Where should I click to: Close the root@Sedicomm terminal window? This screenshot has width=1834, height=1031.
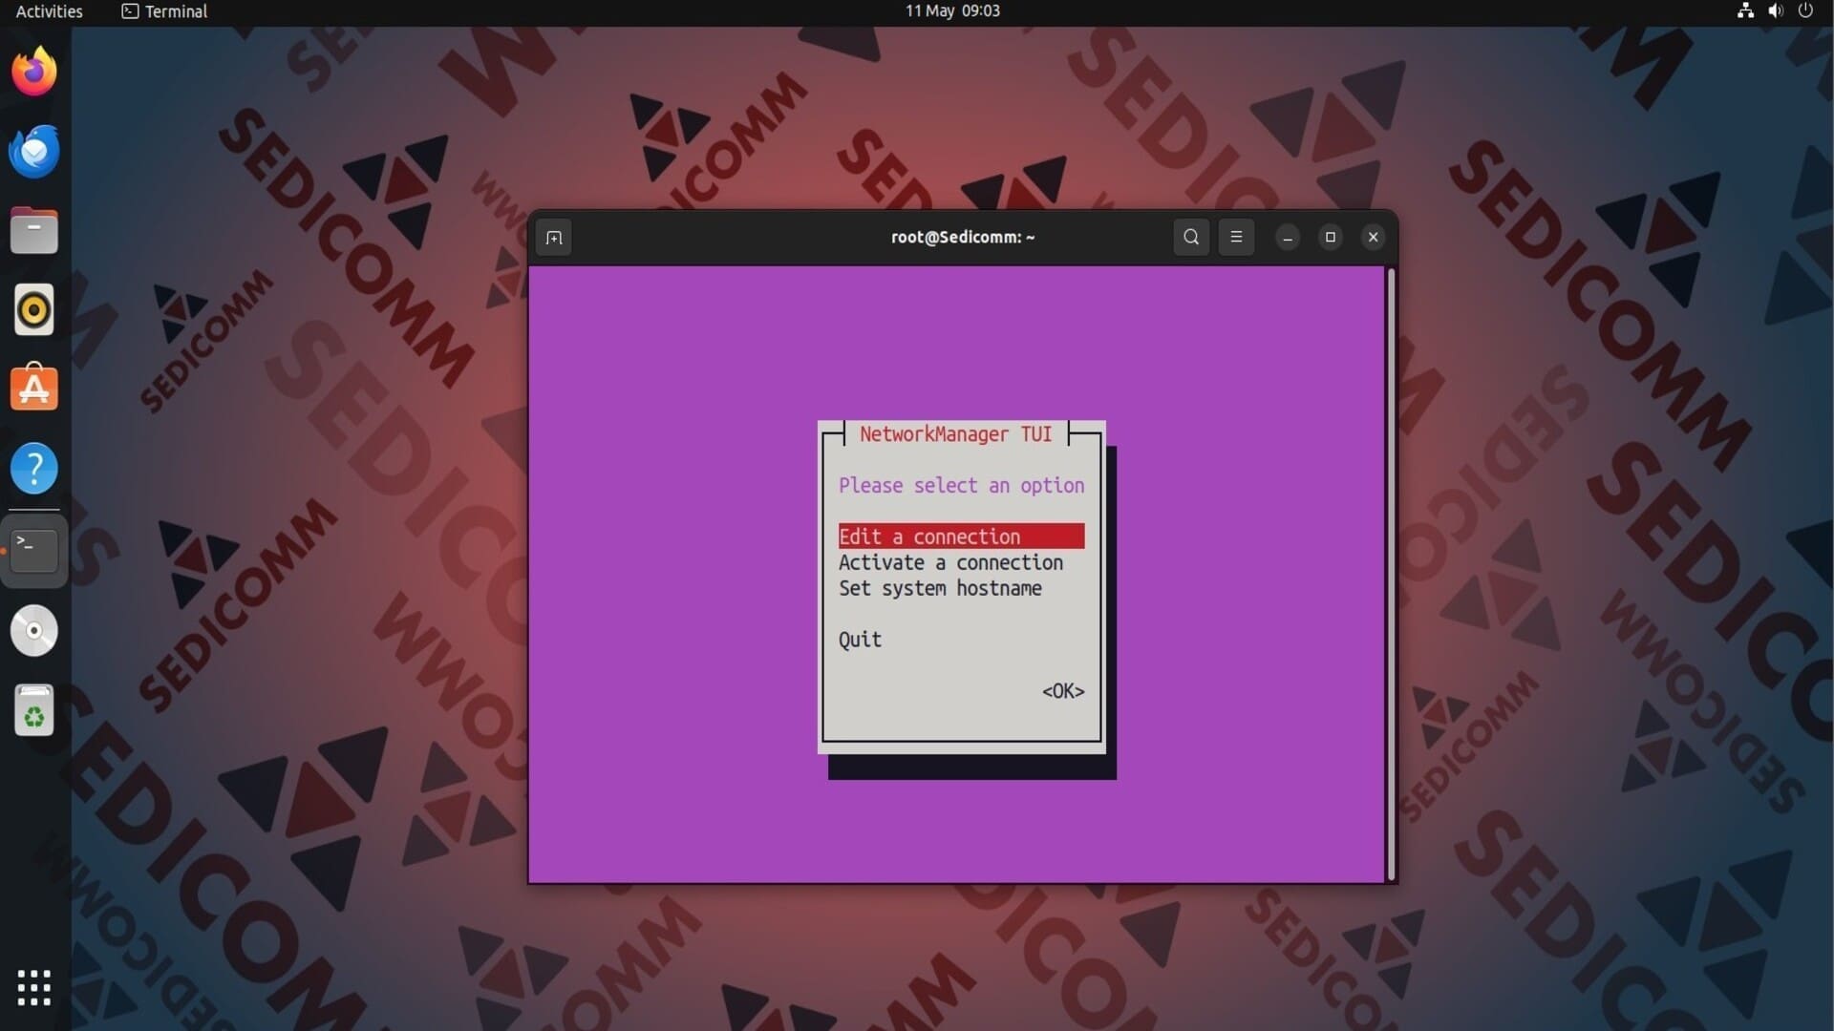[1374, 237]
